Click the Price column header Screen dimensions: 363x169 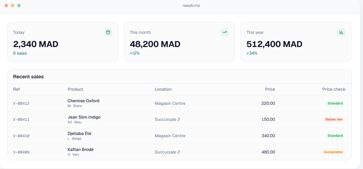coord(270,89)
